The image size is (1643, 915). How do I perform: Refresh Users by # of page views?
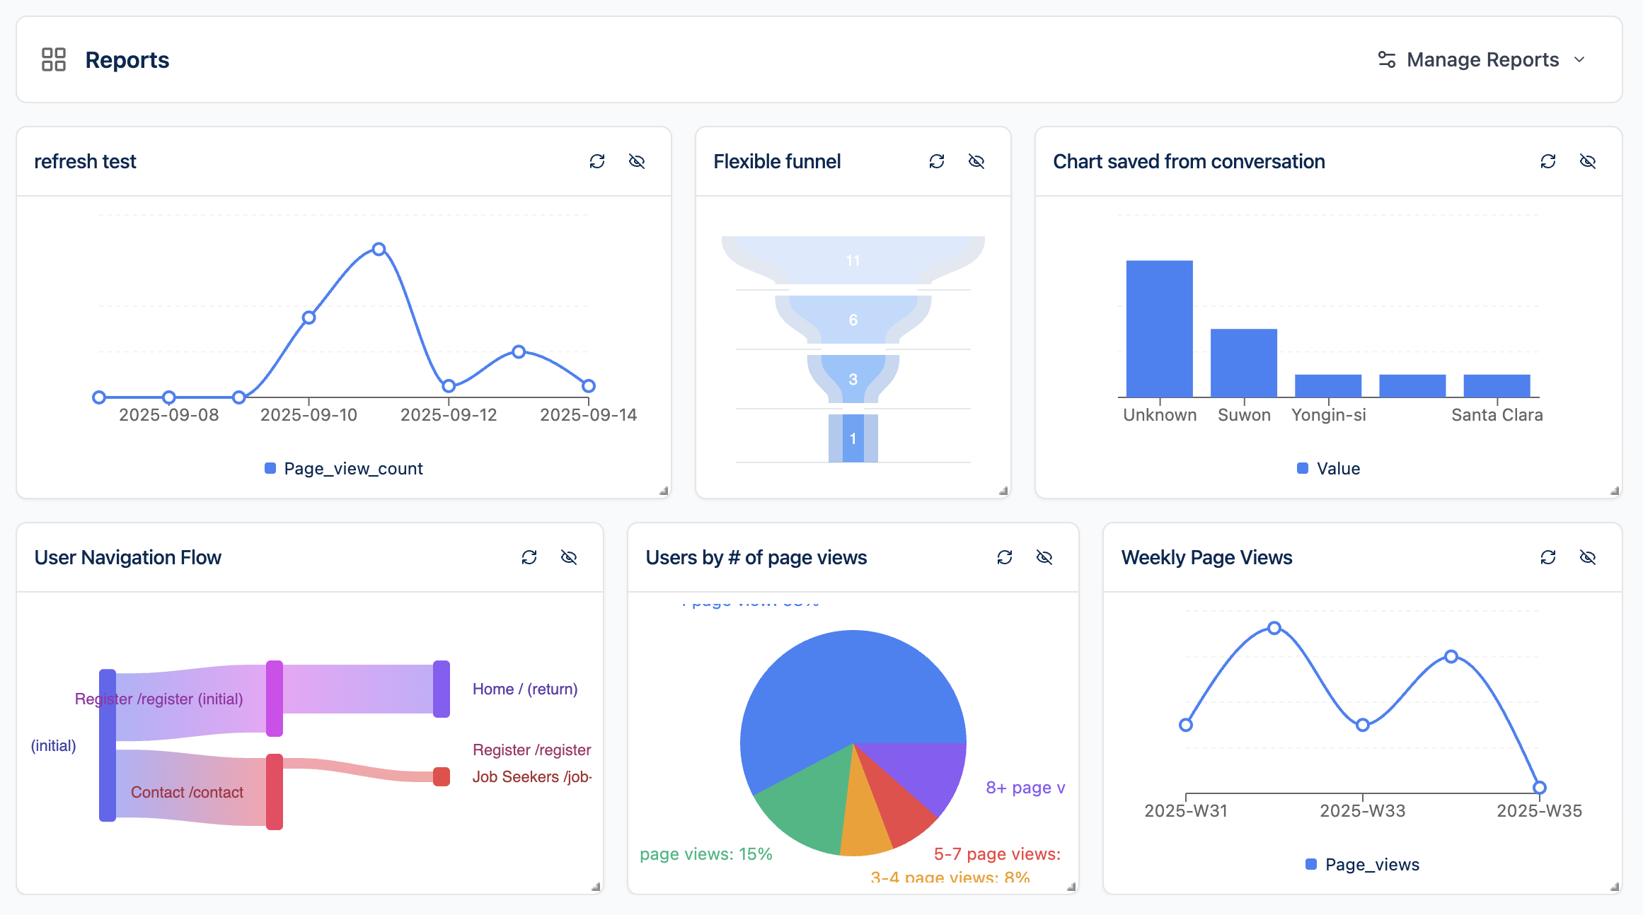(1005, 557)
